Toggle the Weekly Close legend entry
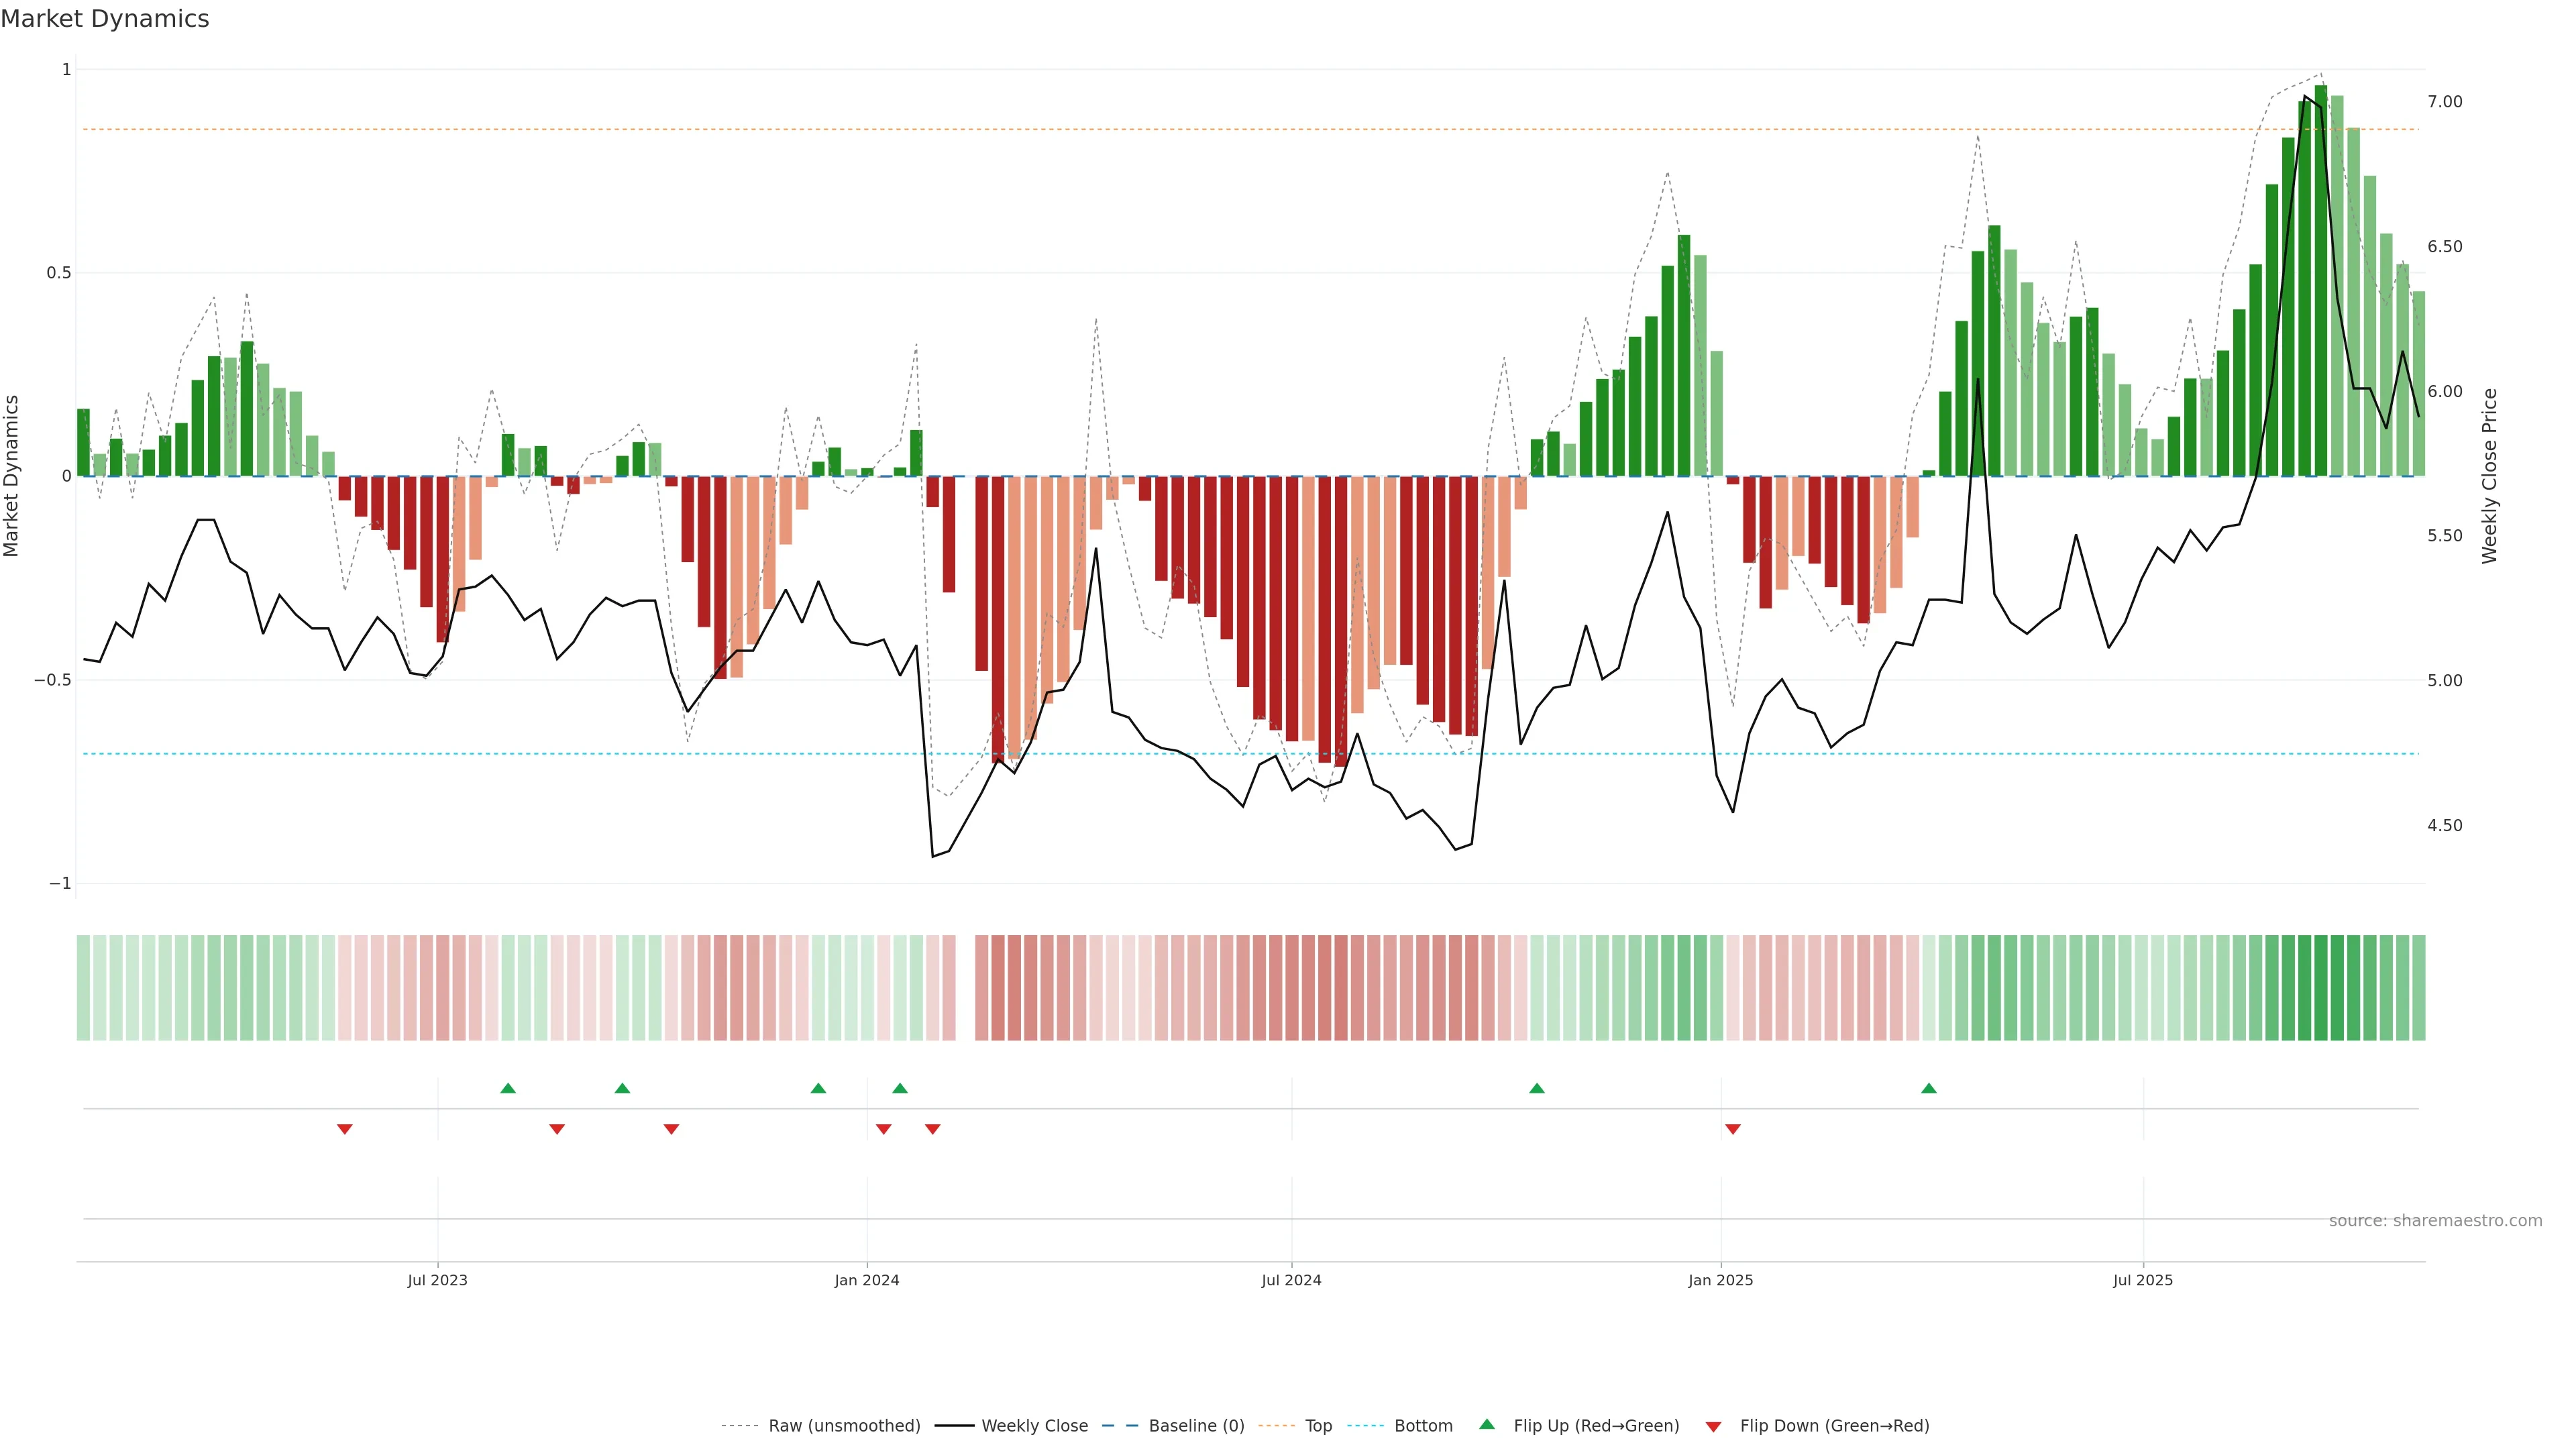2576x1449 pixels. [x=1034, y=1426]
